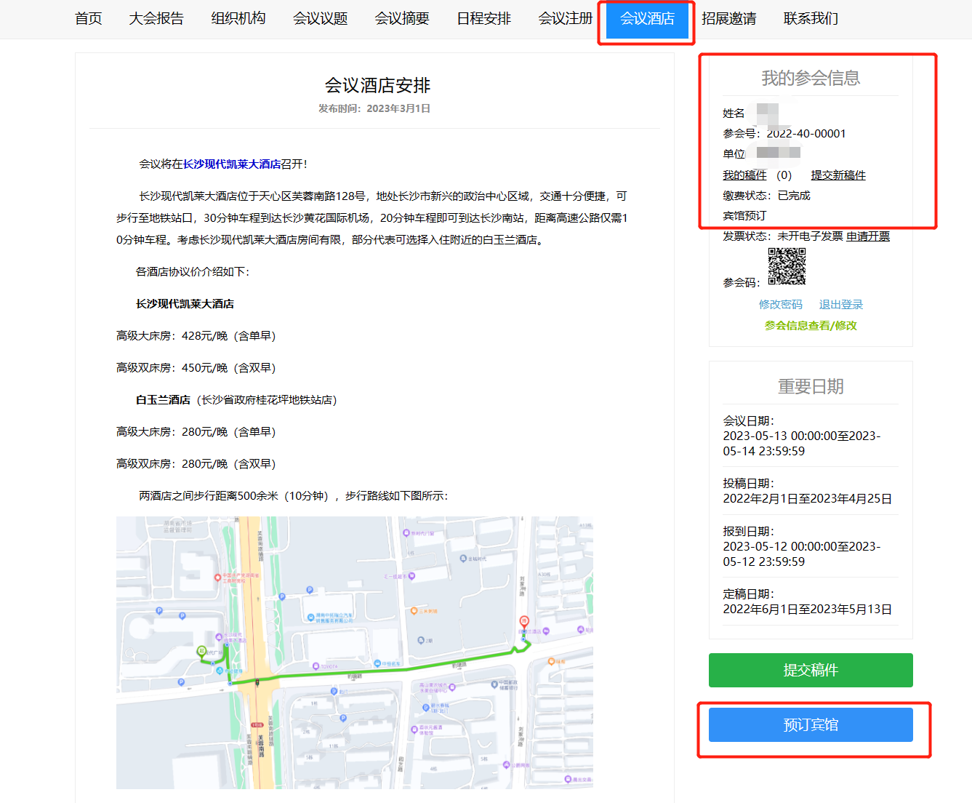
Task: Click the 提交新稿件 link
Action: pos(838,175)
